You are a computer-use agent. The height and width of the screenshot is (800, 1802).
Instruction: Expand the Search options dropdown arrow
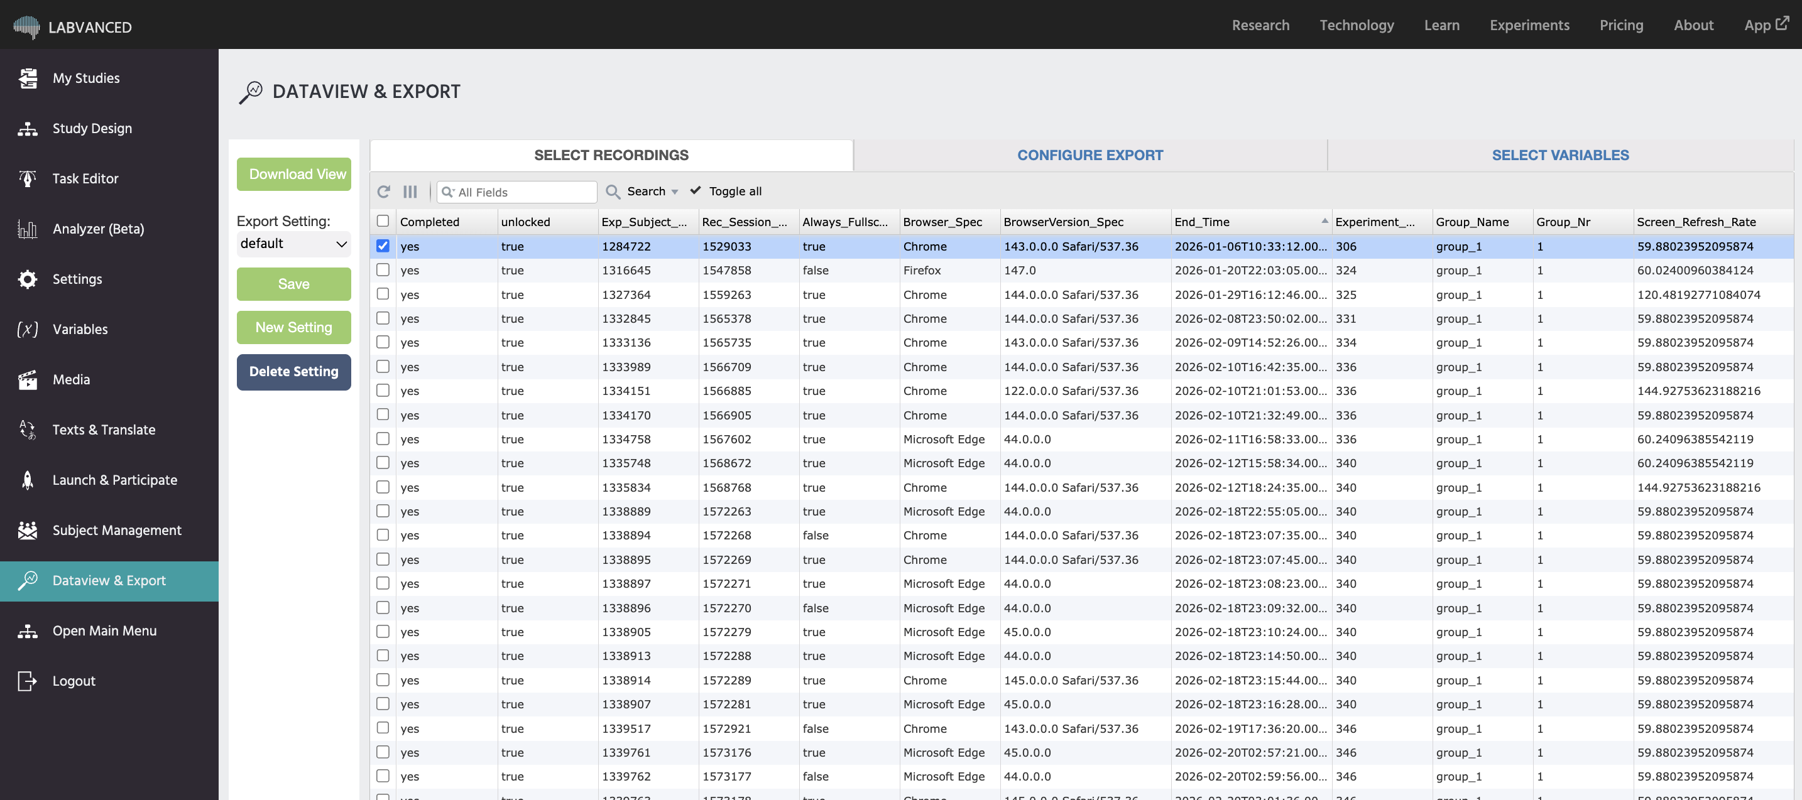click(x=674, y=192)
